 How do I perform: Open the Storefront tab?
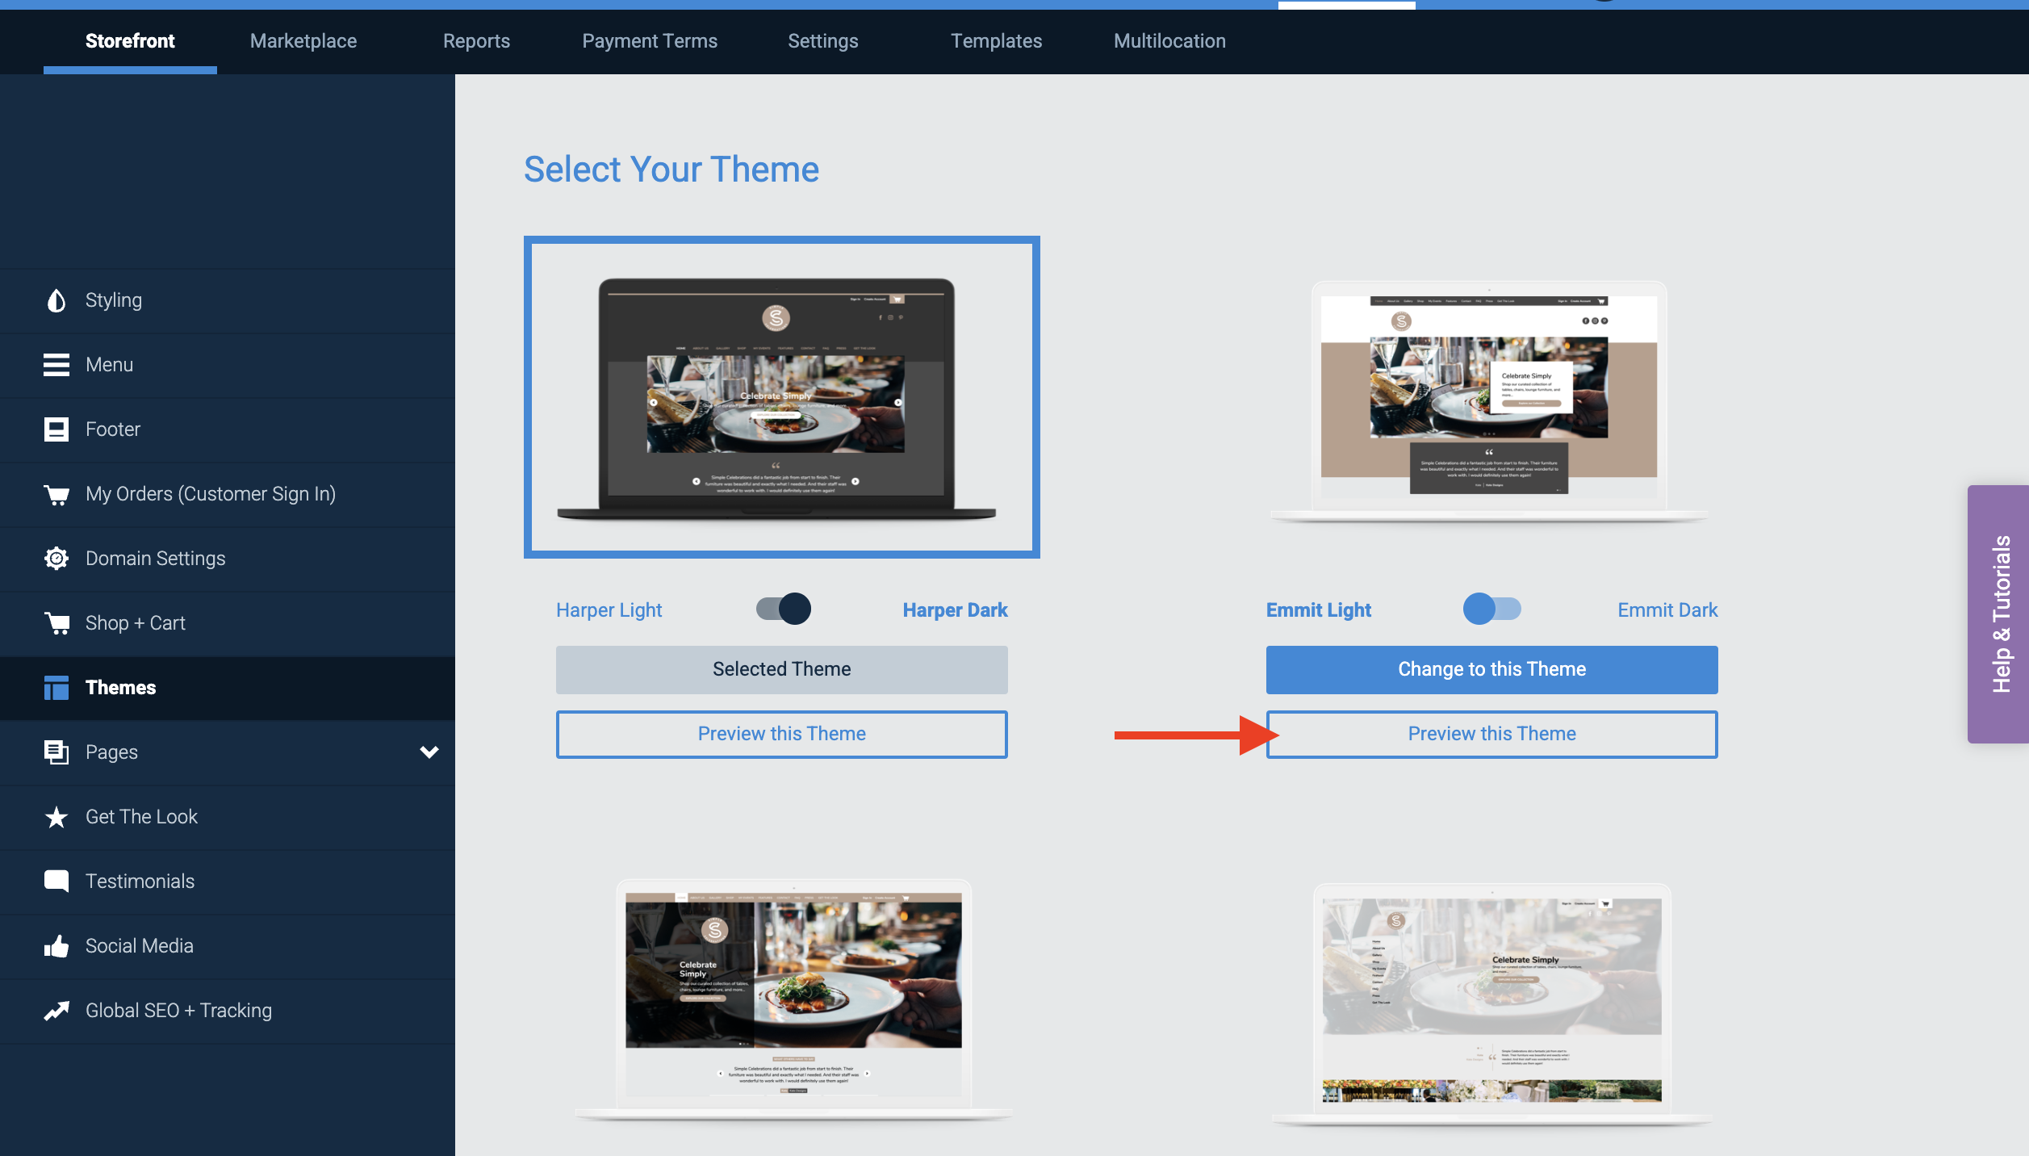pyautogui.click(x=130, y=41)
